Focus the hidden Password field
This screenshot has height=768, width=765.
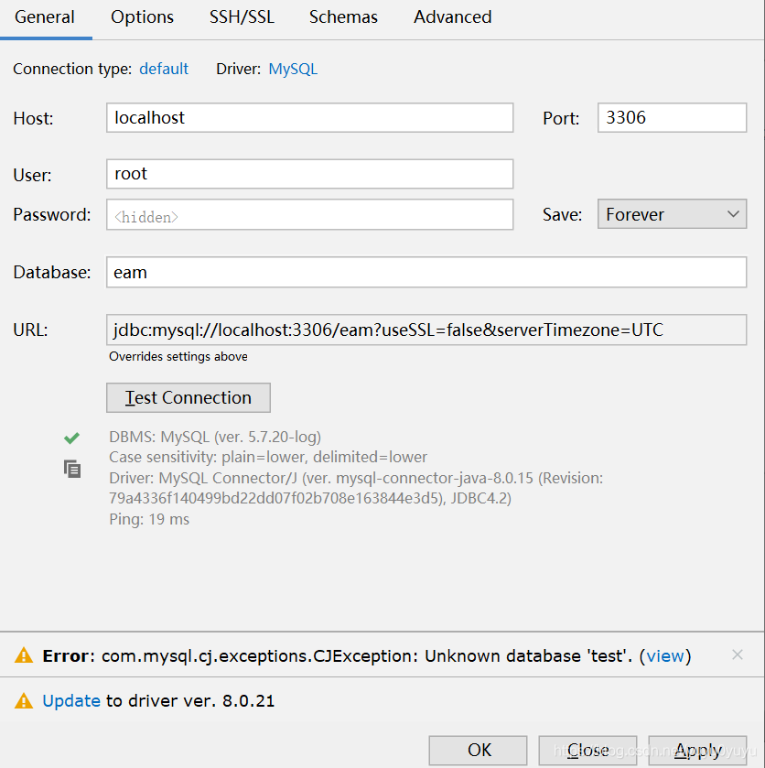click(x=309, y=214)
